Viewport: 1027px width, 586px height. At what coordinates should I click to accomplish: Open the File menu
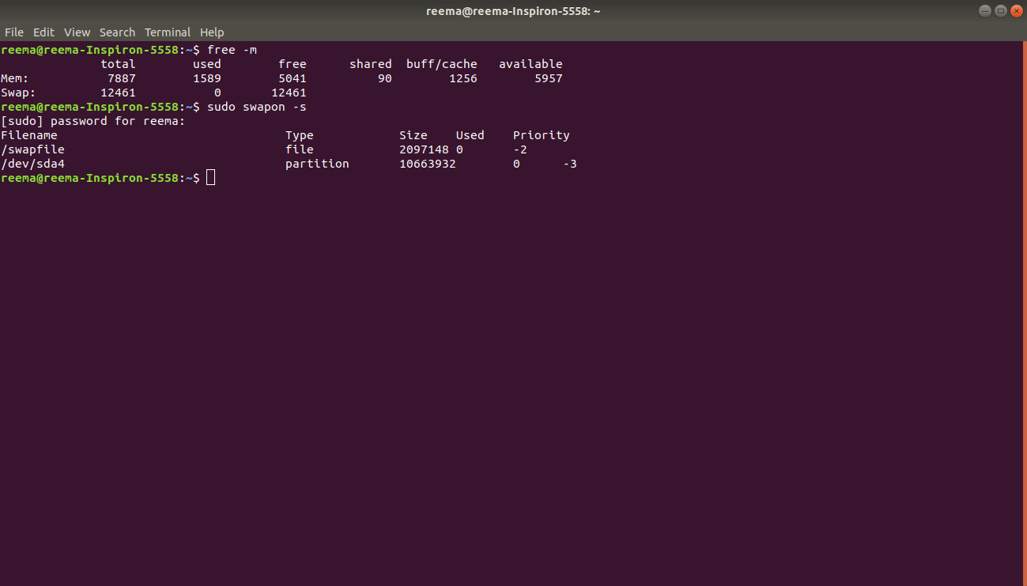click(13, 32)
